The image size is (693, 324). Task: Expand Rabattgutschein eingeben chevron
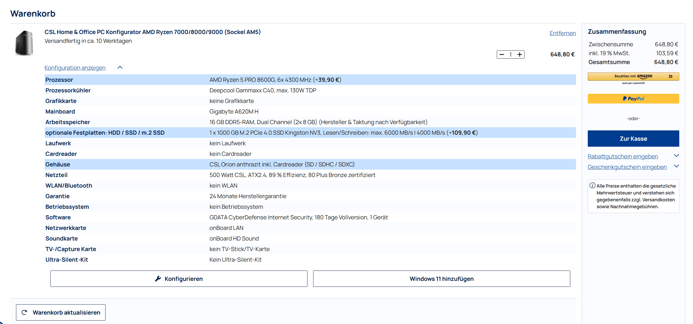(676, 156)
